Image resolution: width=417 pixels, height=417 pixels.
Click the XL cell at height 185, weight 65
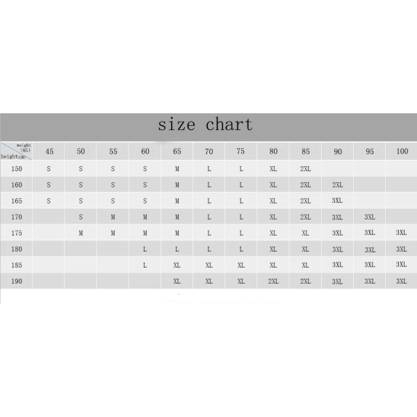[177, 265]
